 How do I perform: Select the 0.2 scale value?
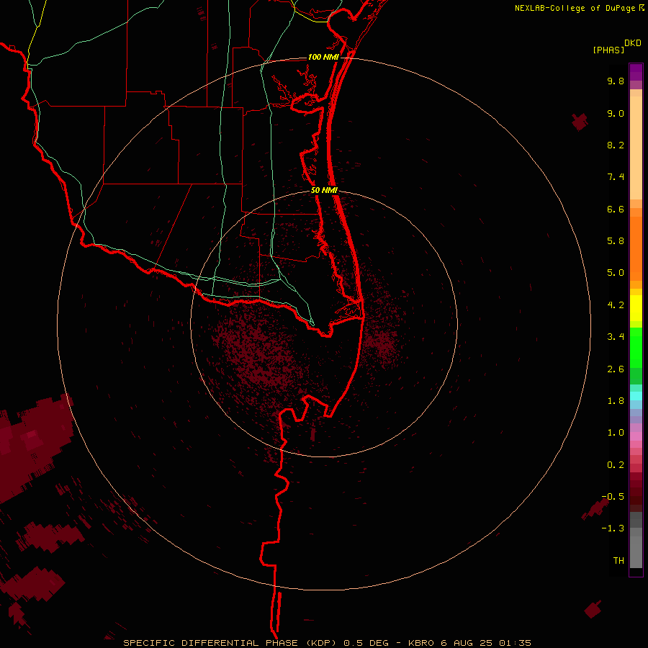(x=616, y=465)
